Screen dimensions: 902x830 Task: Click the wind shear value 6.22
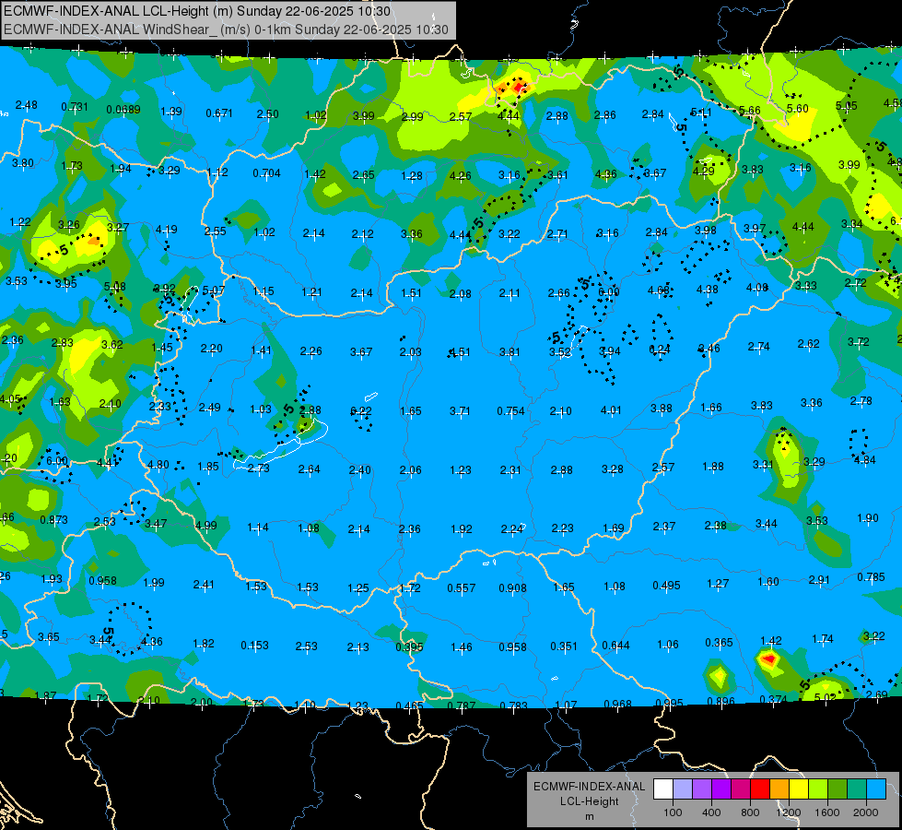click(x=360, y=410)
